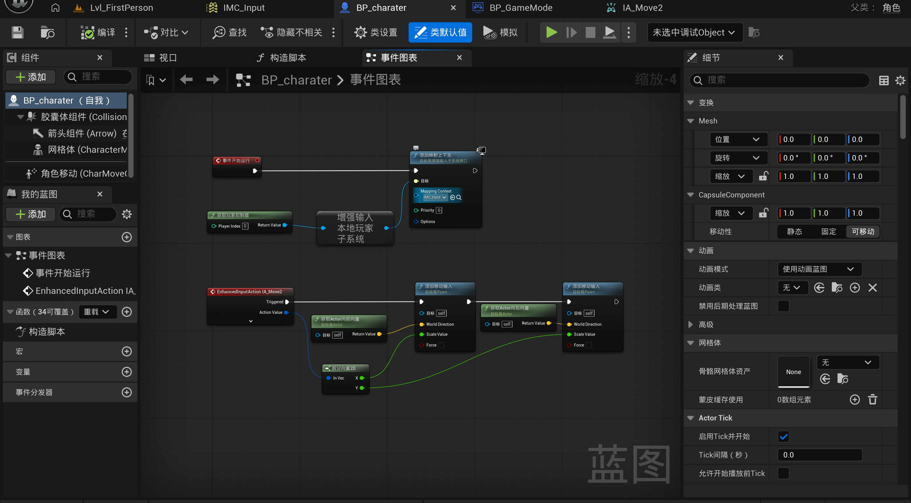Toggle Disable Post Process Blueprint checkbox

coord(783,306)
